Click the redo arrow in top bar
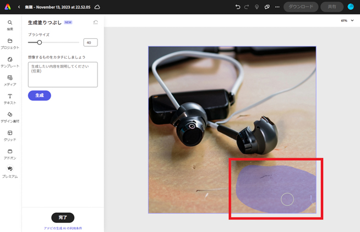The image size is (360, 232). tap(247, 7)
